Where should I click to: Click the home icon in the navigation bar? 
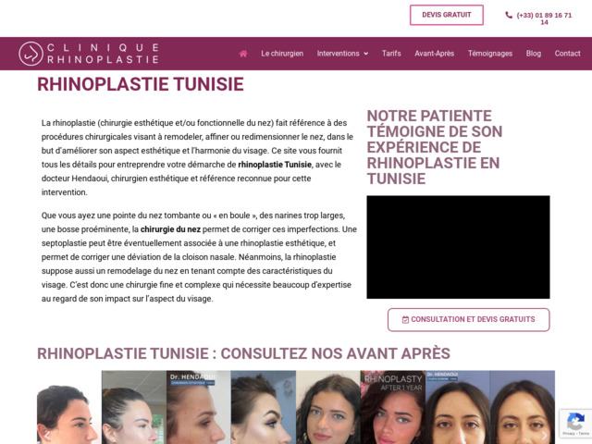pyautogui.click(x=243, y=54)
